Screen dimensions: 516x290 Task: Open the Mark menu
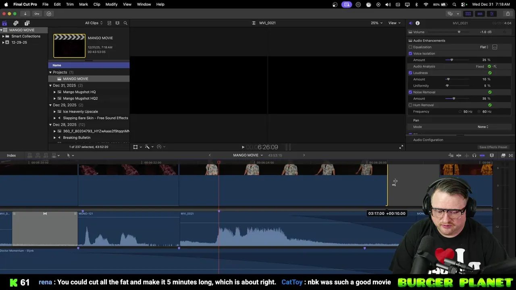(83, 4)
